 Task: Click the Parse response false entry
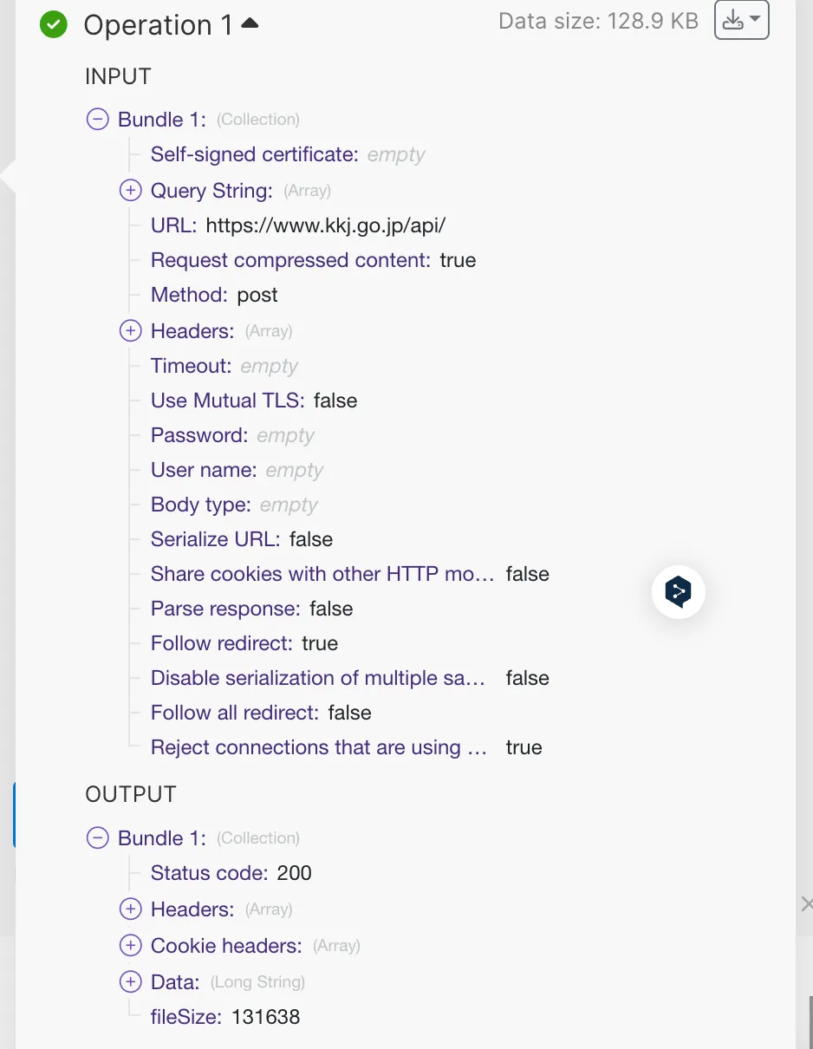[x=251, y=609]
